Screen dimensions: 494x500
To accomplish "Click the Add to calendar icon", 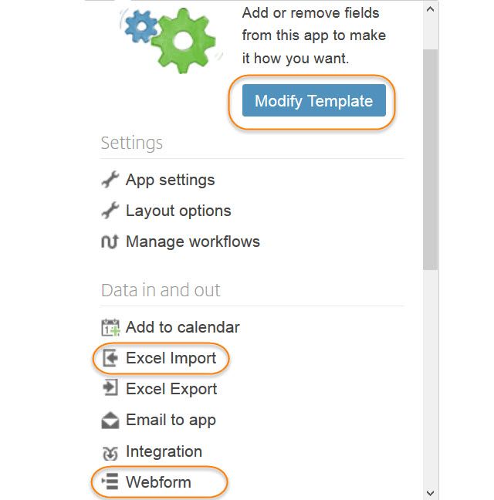I will point(110,328).
